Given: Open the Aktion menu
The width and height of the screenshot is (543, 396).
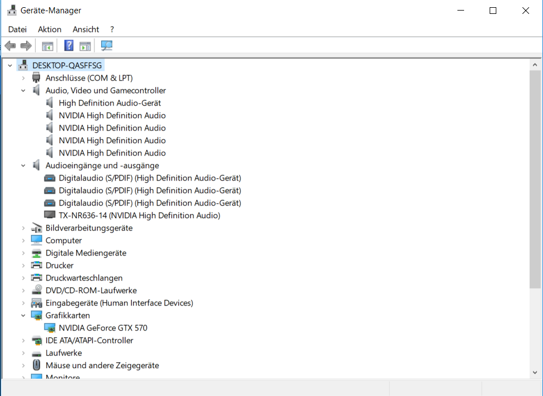Looking at the screenshot, I should pos(49,29).
